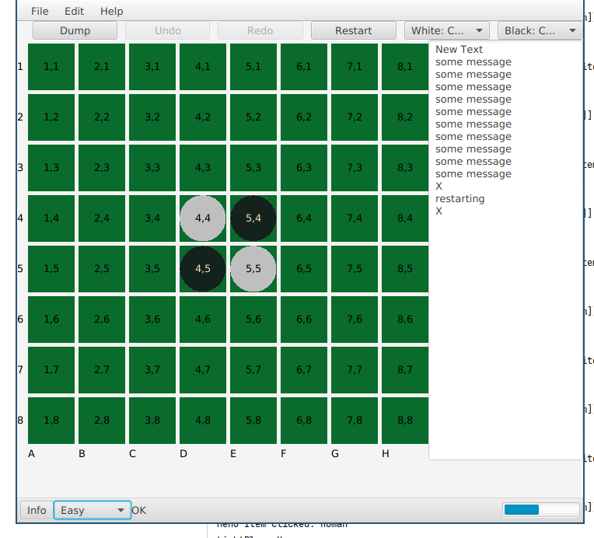Click board square 6,3
The height and width of the screenshot is (538, 594).
click(x=304, y=167)
